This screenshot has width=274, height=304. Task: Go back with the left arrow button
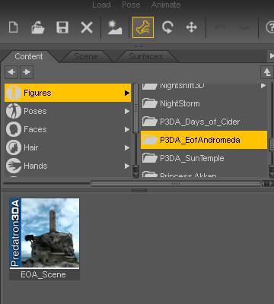click(x=11, y=72)
